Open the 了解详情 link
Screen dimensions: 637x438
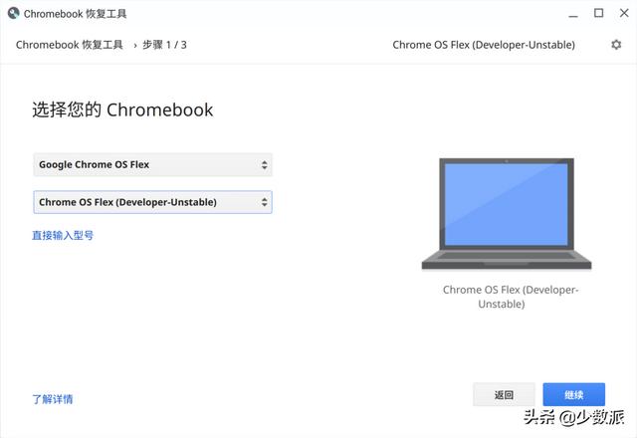point(53,399)
